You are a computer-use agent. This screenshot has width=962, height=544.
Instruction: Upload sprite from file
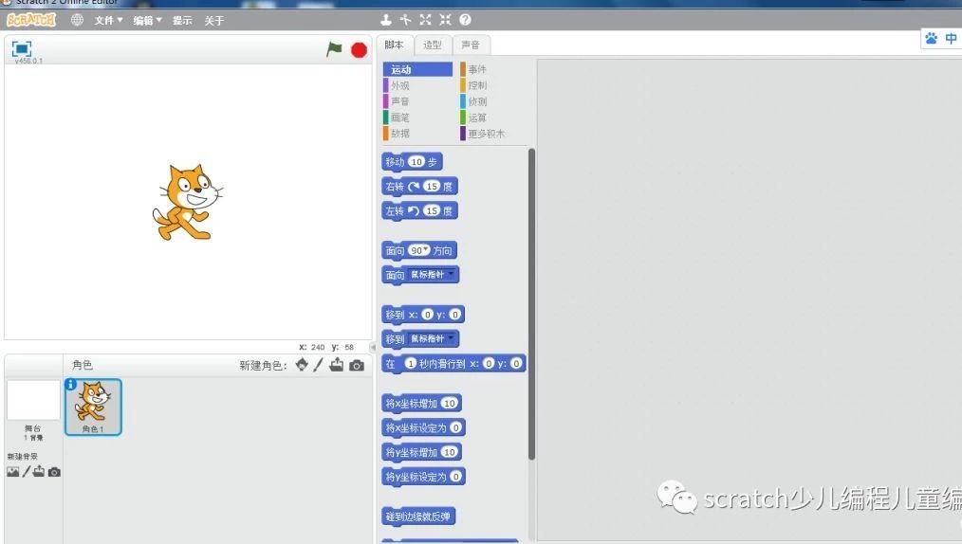point(336,365)
